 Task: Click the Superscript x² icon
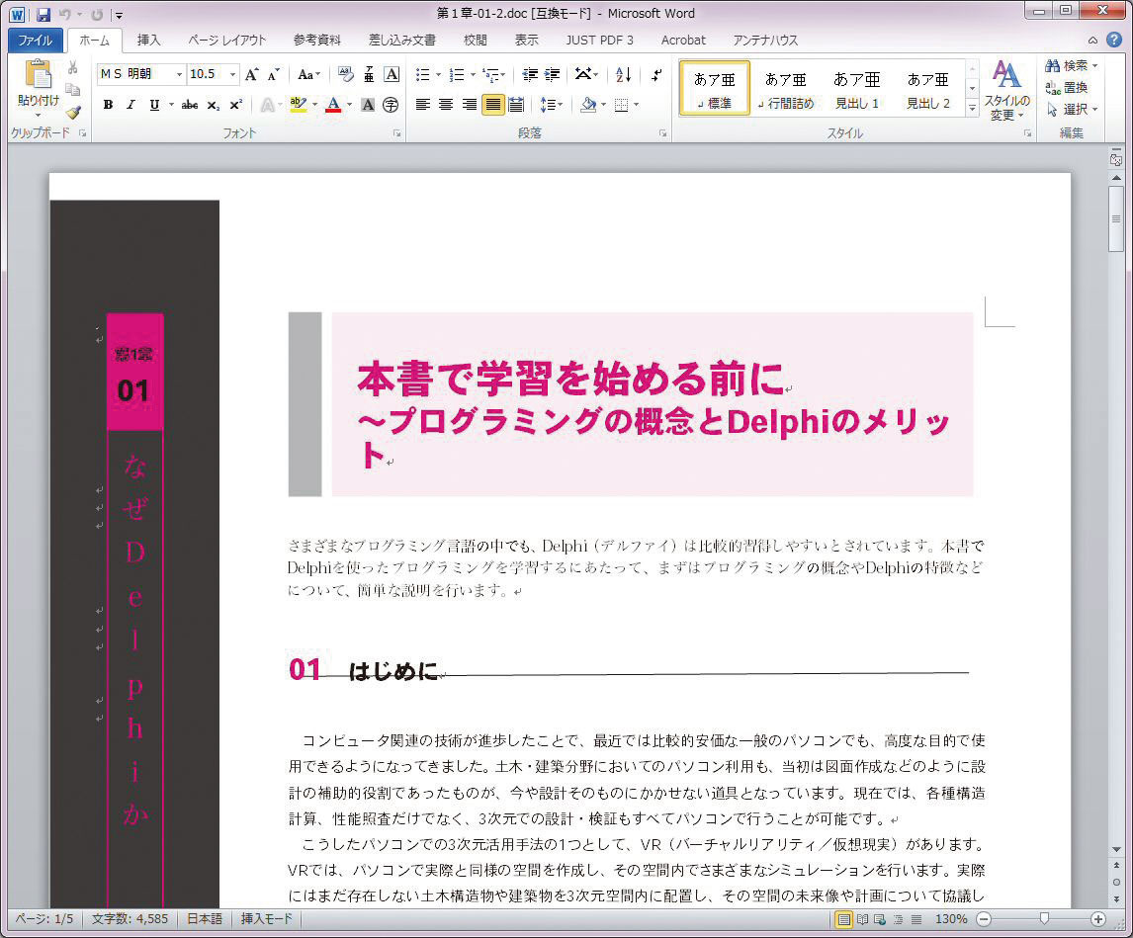click(x=235, y=105)
